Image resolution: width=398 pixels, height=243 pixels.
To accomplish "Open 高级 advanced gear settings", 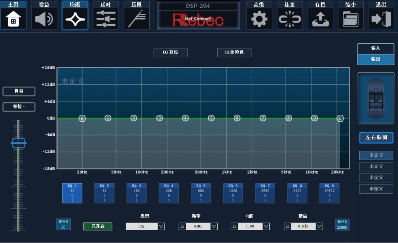I will pyautogui.click(x=259, y=16).
